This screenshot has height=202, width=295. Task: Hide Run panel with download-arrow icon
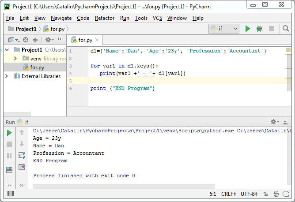tap(286, 122)
